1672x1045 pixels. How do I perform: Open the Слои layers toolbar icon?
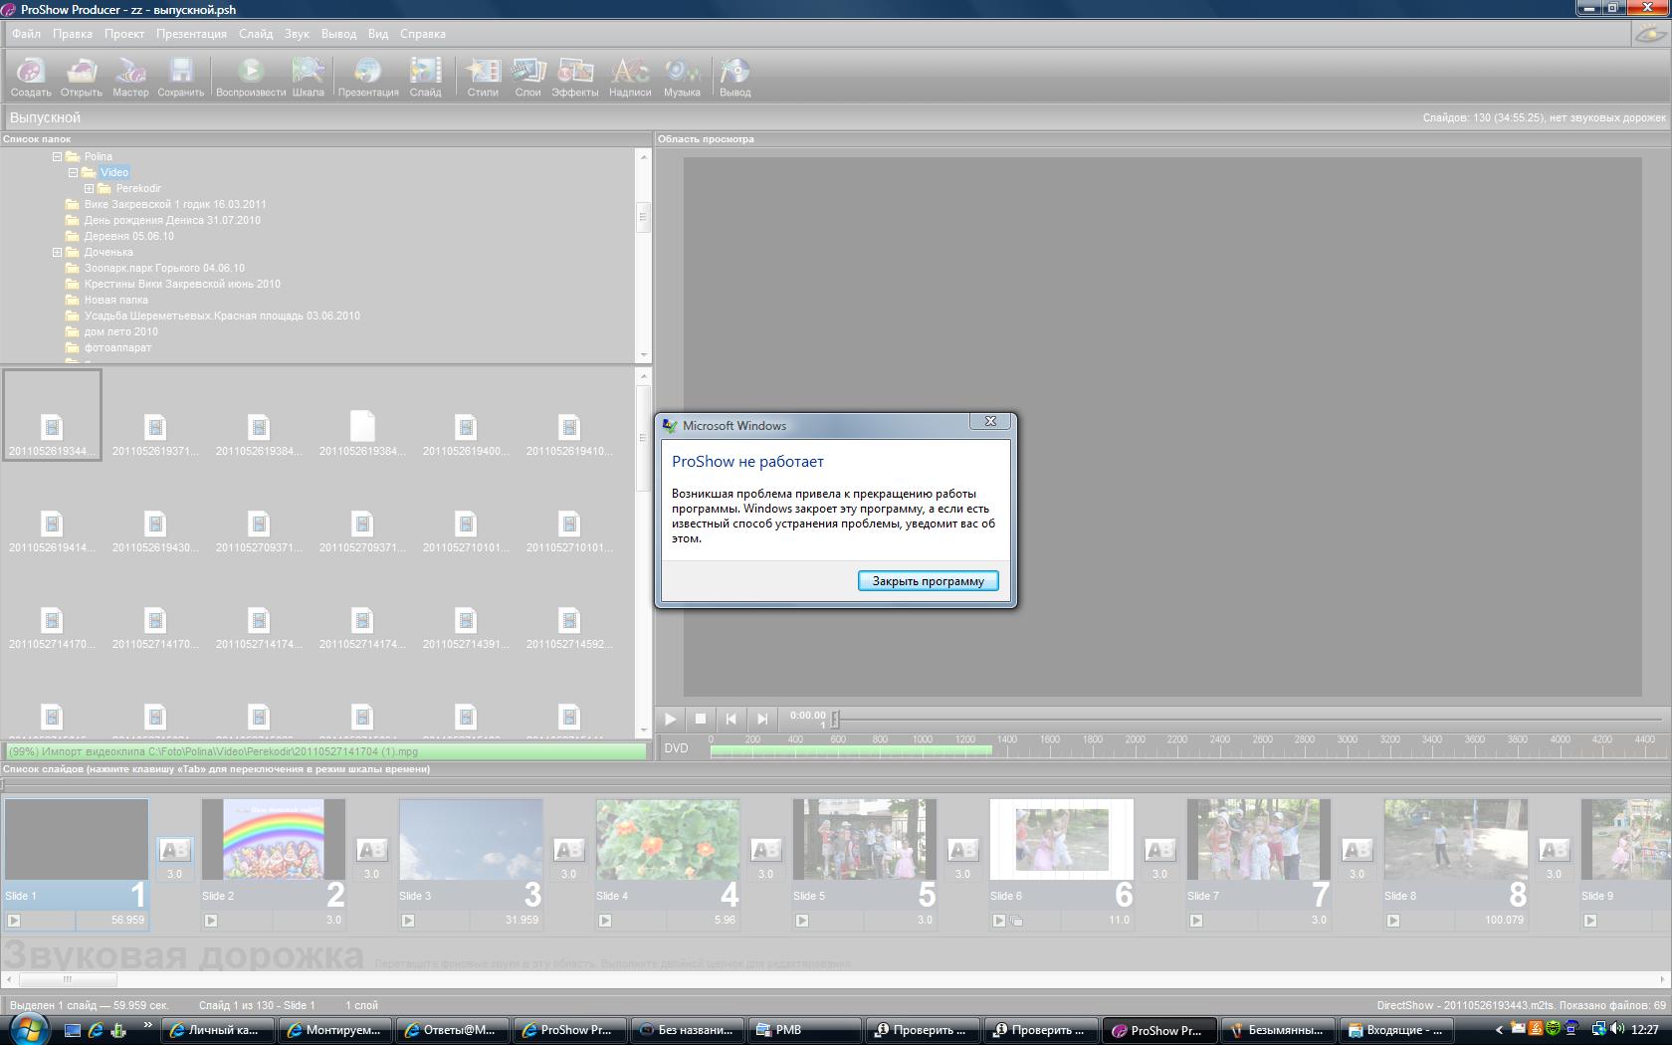527,77
